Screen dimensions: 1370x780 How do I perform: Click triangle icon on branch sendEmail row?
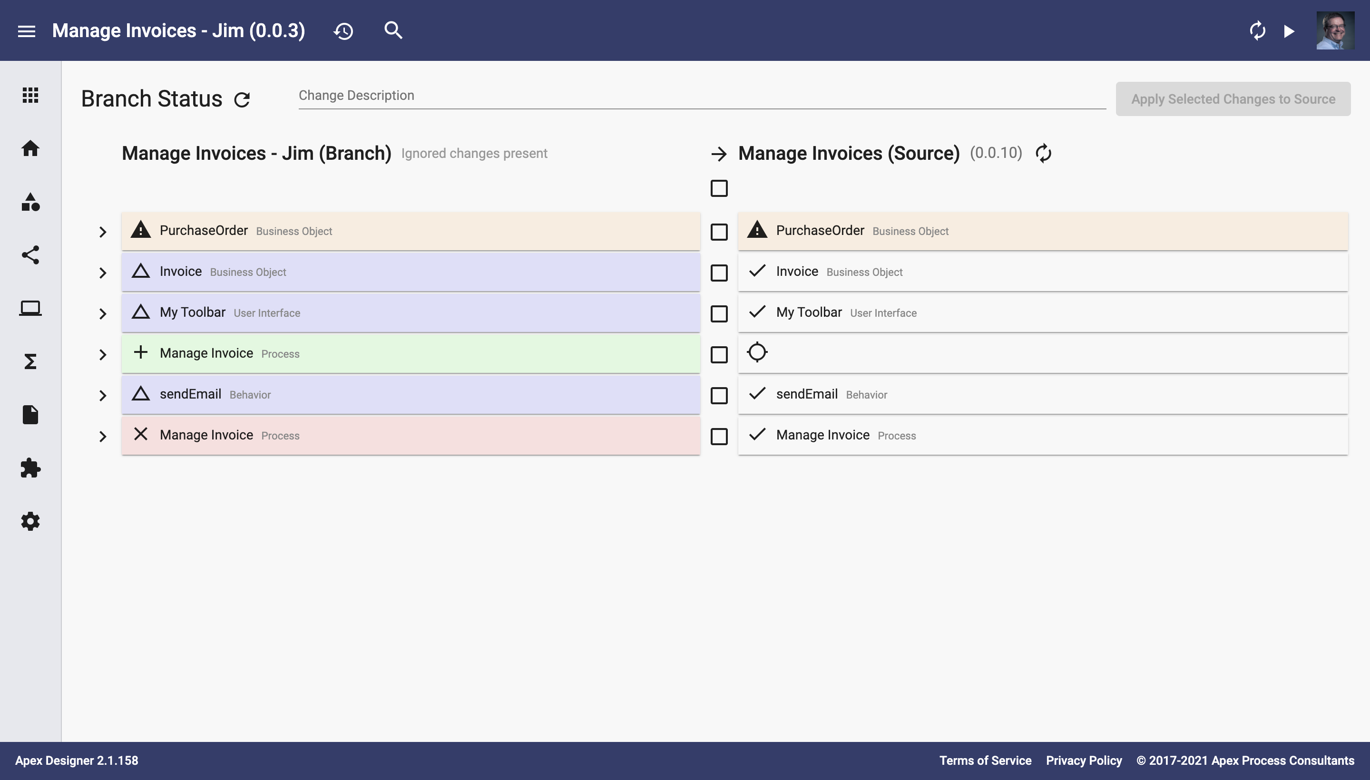point(141,394)
